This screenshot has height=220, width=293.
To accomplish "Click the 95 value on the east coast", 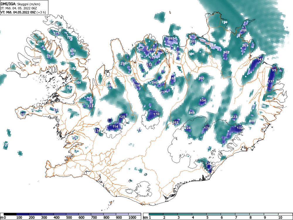I will click(274, 70).
